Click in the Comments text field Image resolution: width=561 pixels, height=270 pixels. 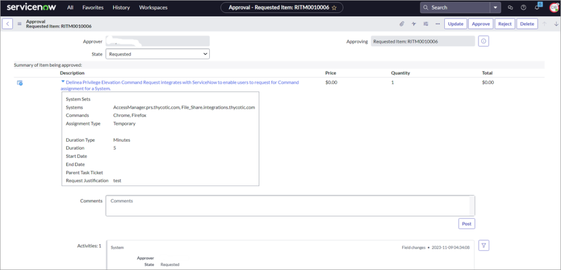[x=289, y=205]
